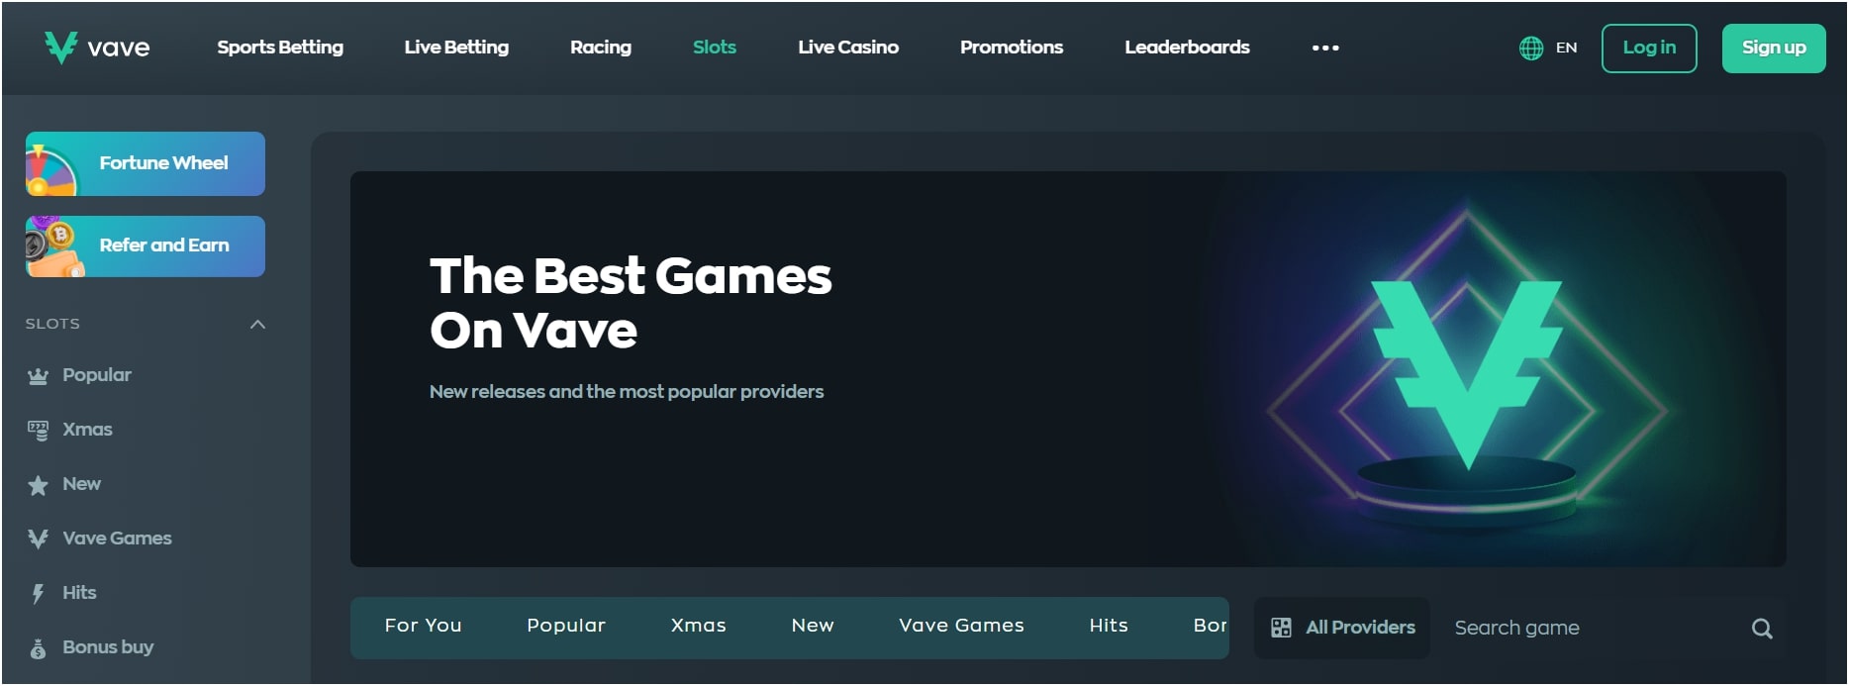
Task: Select the partially visible Bonus tab
Action: [x=1211, y=626]
